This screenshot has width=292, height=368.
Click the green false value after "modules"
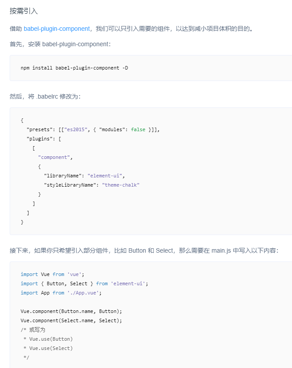[x=138, y=129]
